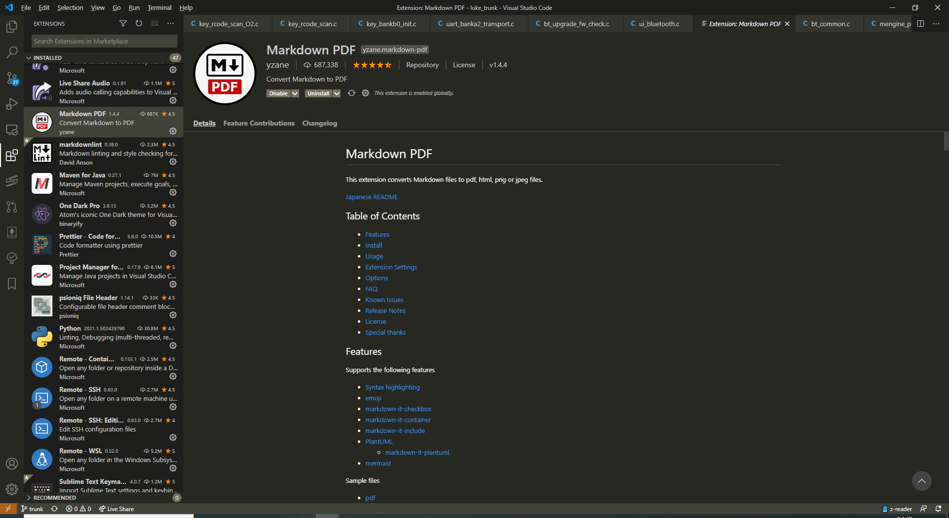The width and height of the screenshot is (949, 518).
Task: Open Source Control view with 27 changes
Action: pyautogui.click(x=12, y=78)
